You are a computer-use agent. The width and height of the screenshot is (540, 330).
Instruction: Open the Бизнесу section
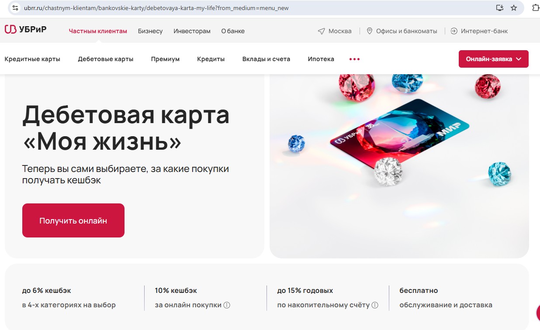(150, 31)
